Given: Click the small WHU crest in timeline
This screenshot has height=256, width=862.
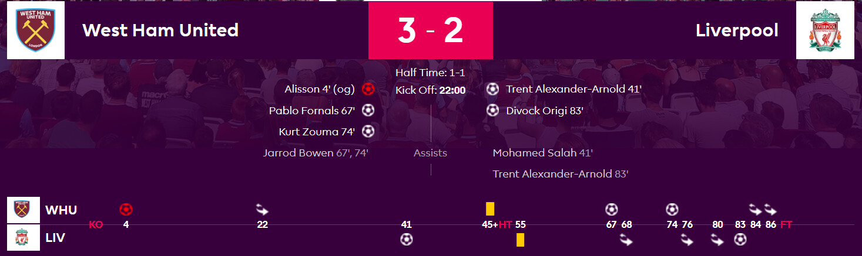Looking at the screenshot, I should [24, 210].
